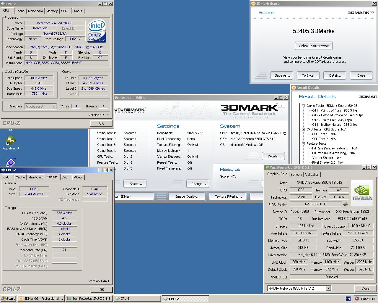Open the Cache tab in top CPU-Z
Viewport: 378px width, 303px height.
pos(20,11)
